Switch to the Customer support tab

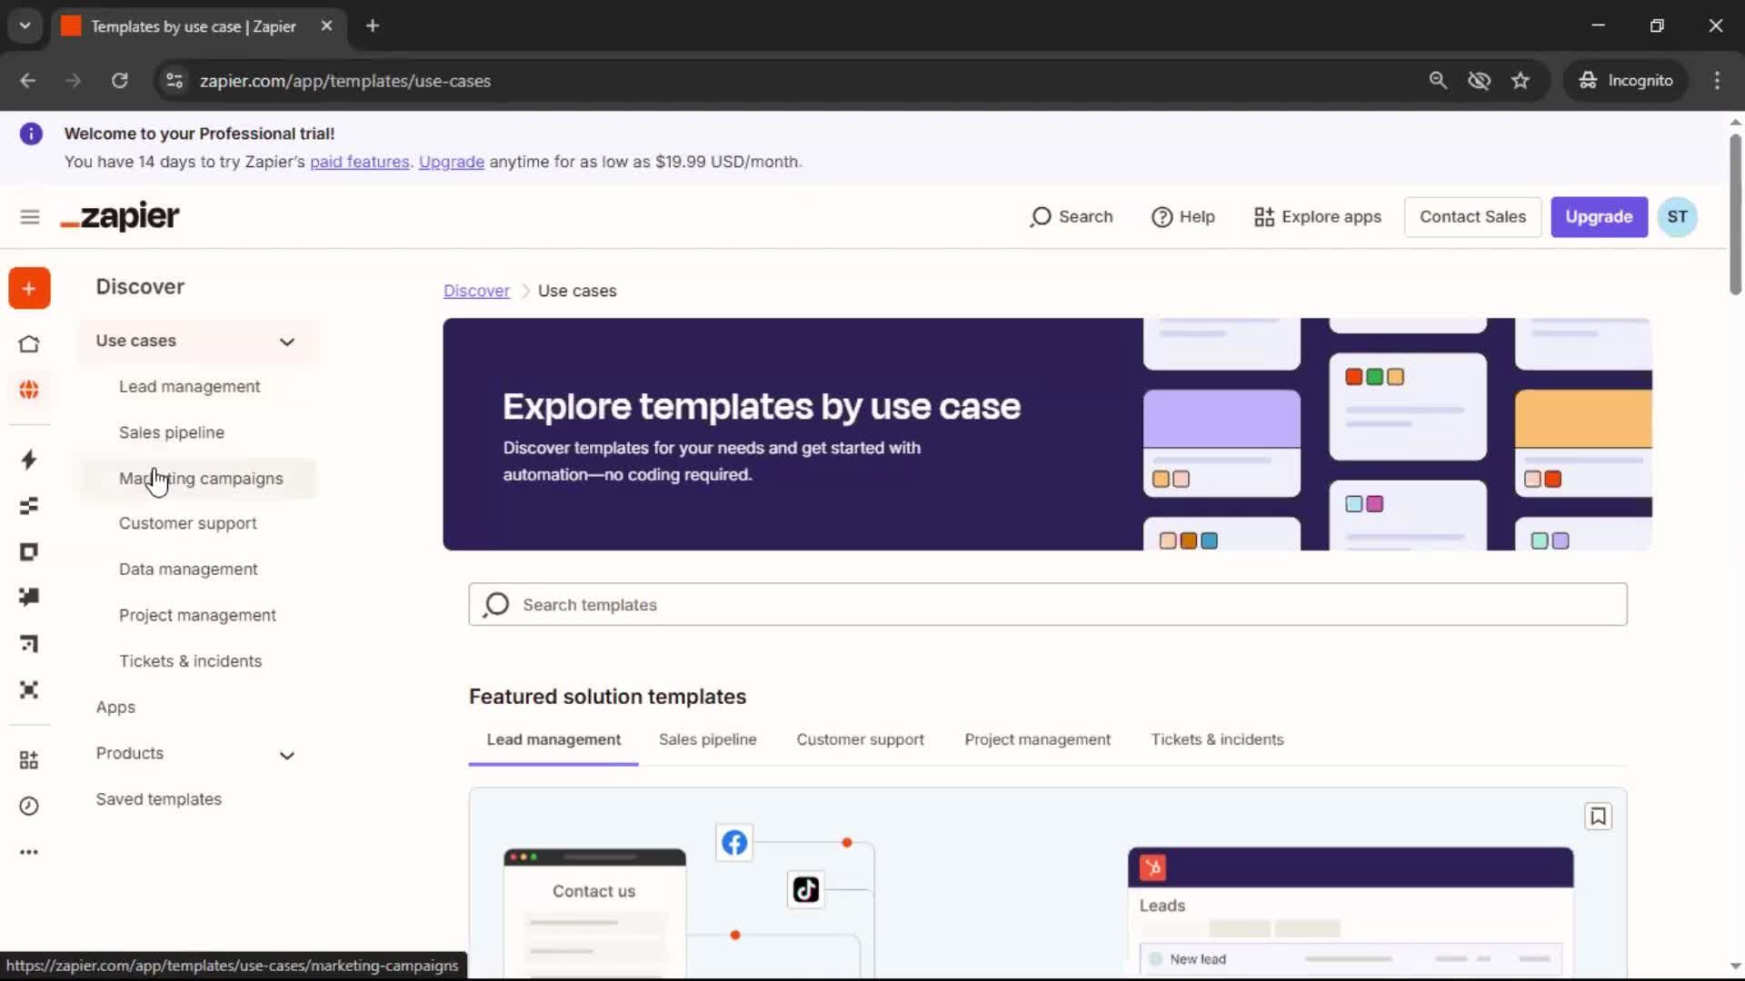(861, 740)
